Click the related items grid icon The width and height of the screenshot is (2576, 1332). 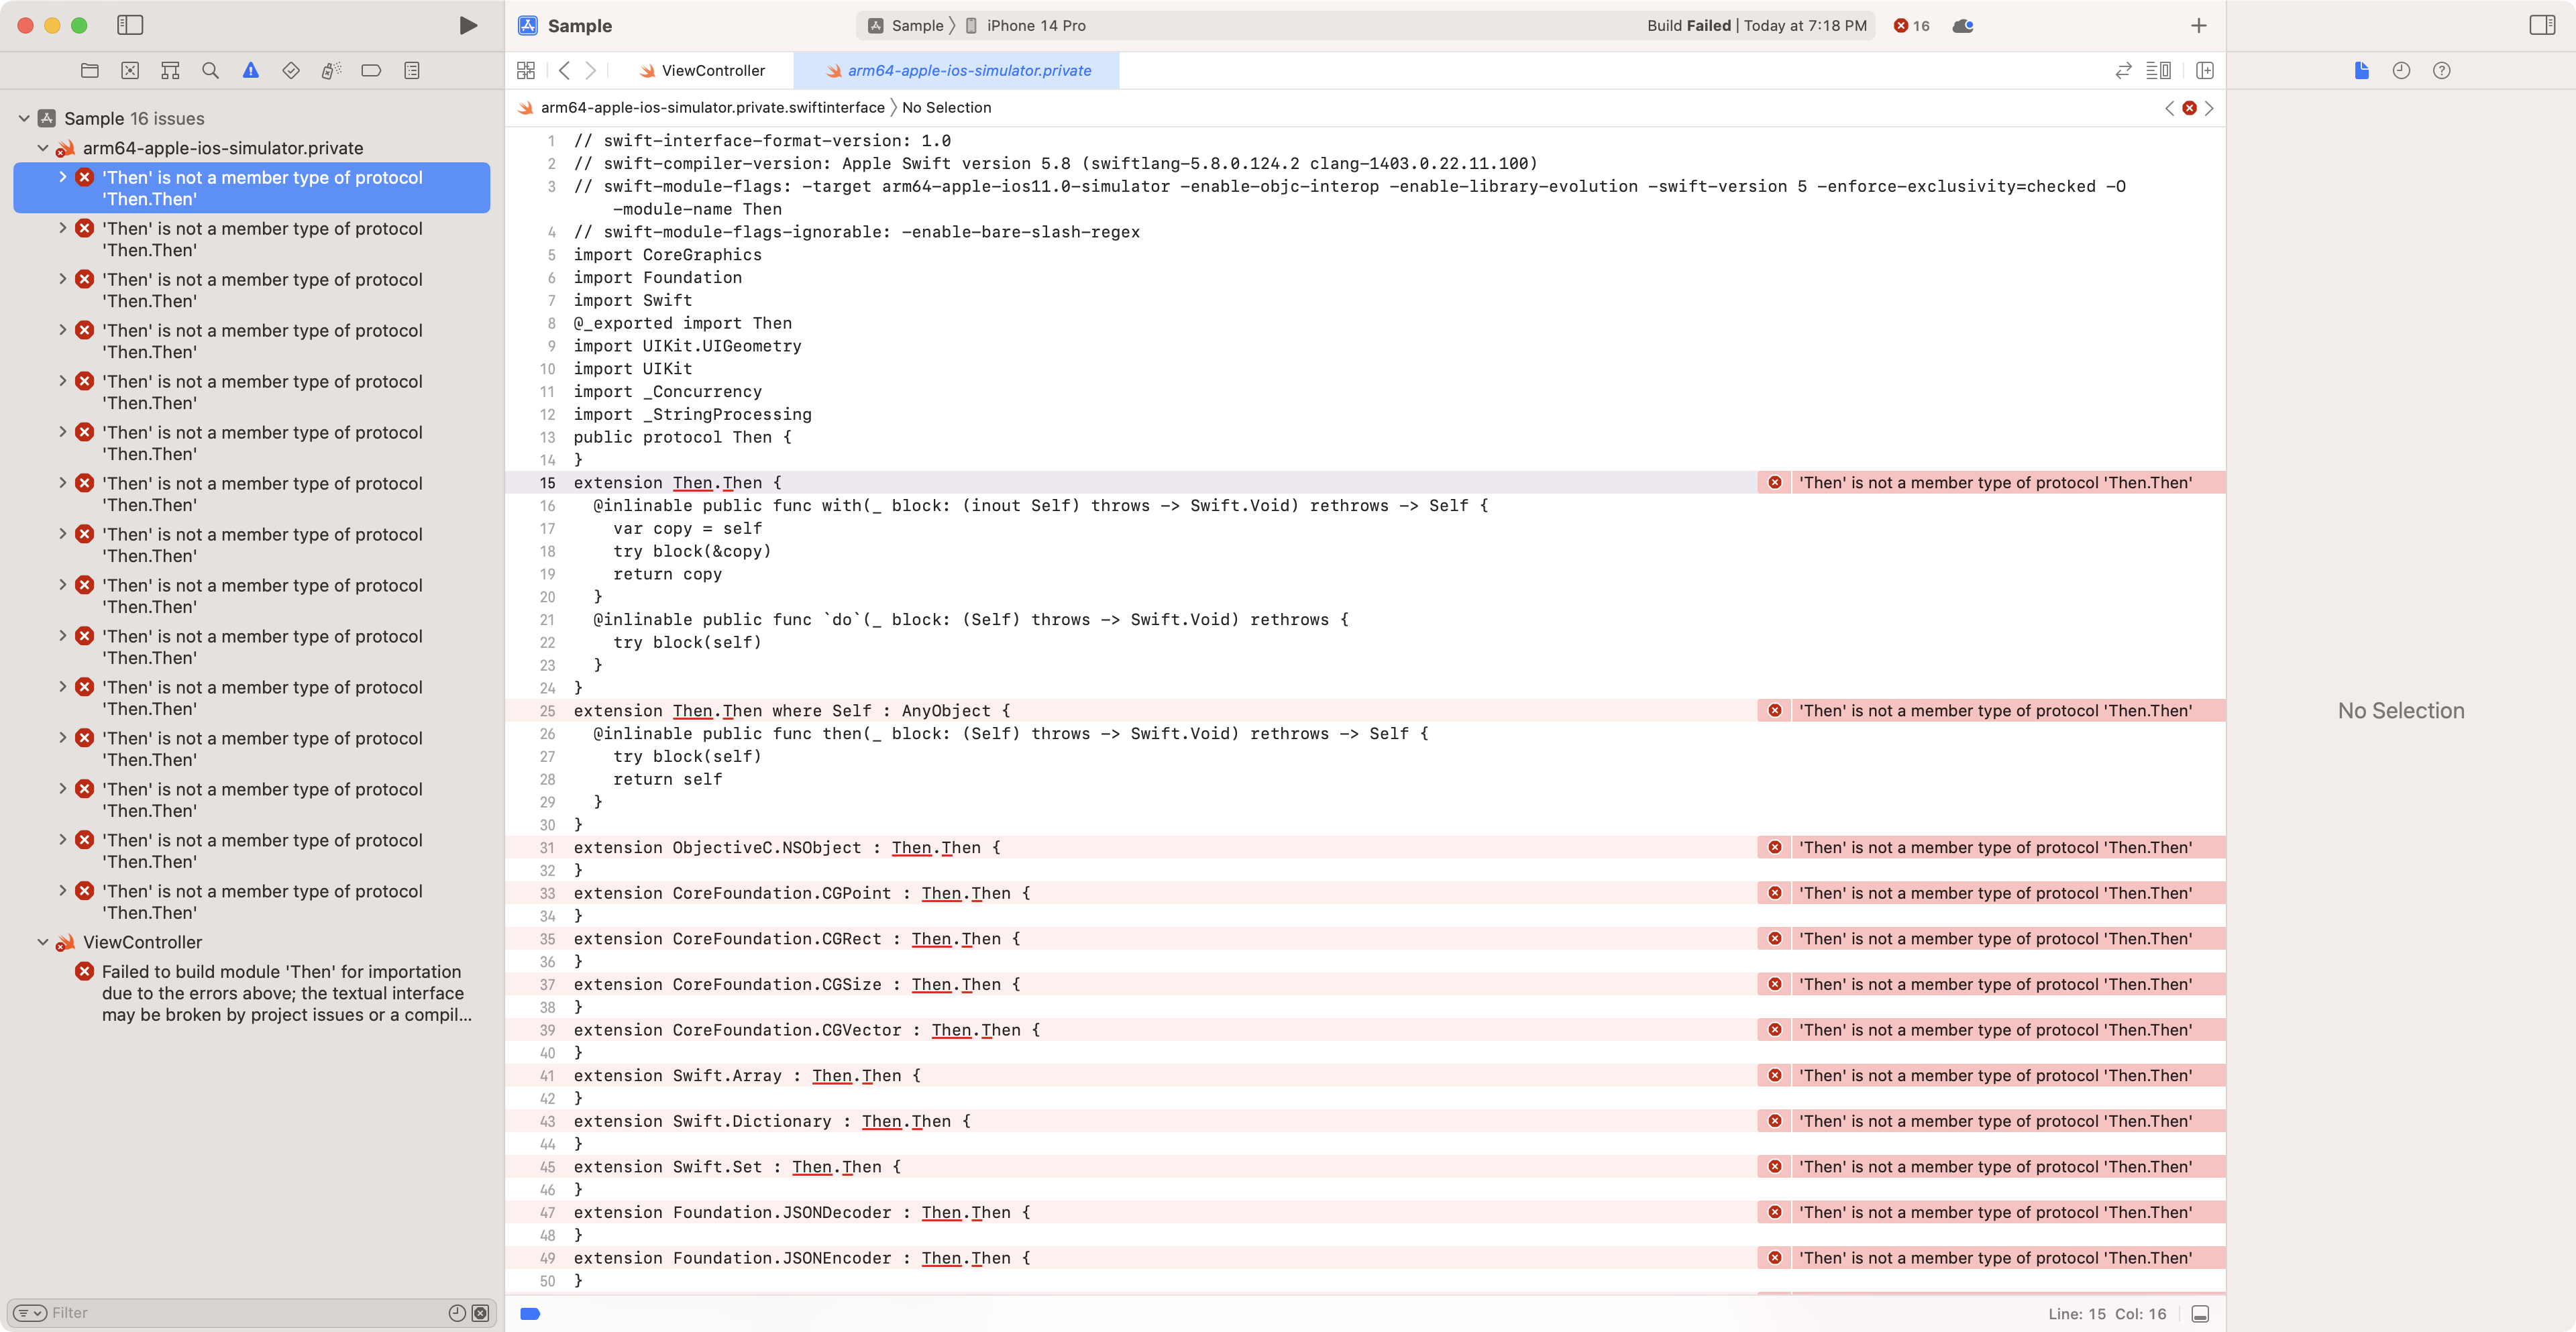[526, 70]
